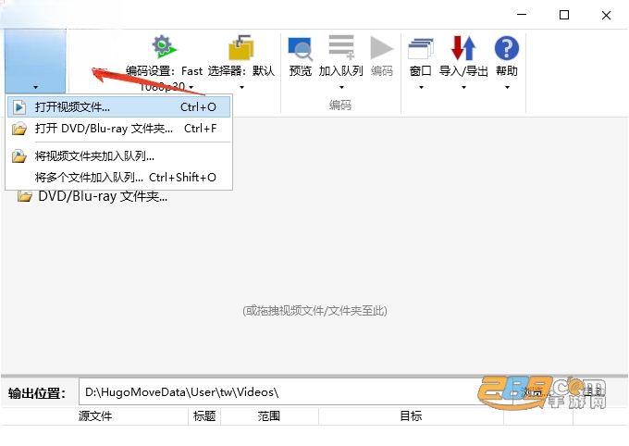Click folder icon beside 将视频文件夹加入队列

coord(18,156)
